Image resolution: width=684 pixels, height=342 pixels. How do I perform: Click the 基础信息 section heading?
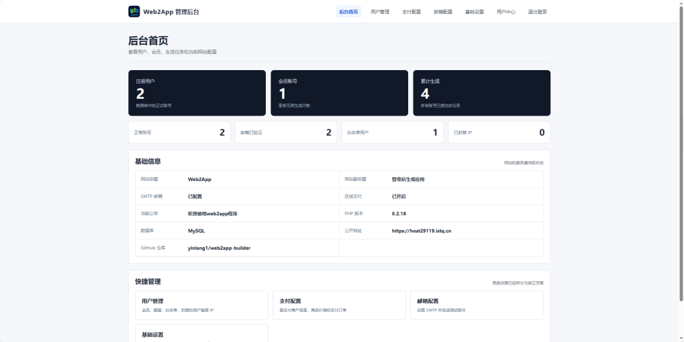click(x=148, y=162)
